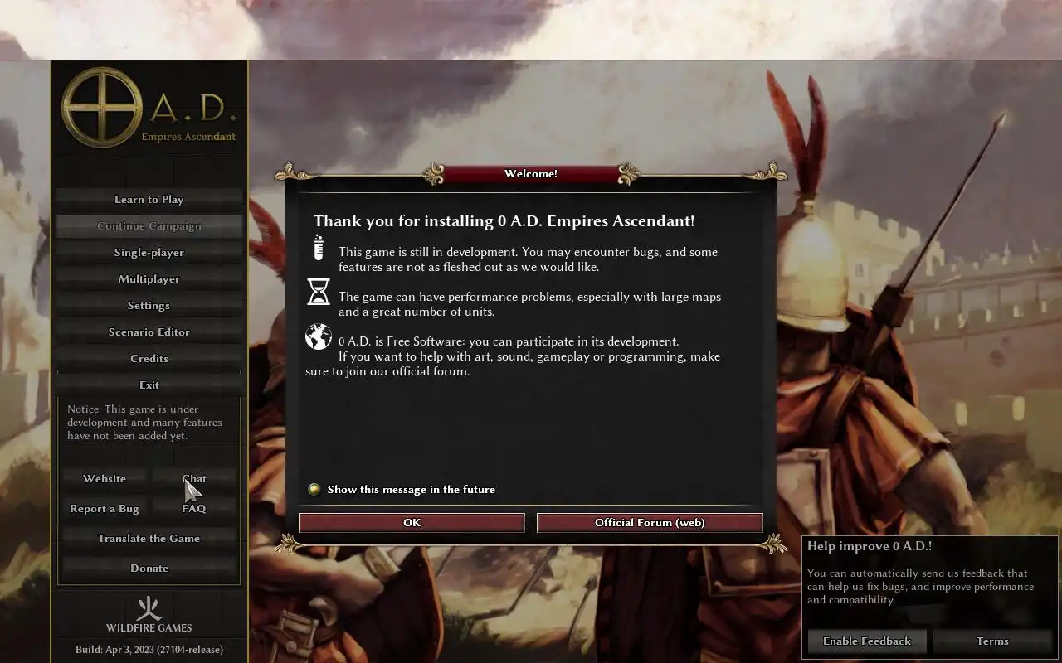Screen dimensions: 1062x663
Task: Select Single-player from main menu
Action: tap(149, 252)
